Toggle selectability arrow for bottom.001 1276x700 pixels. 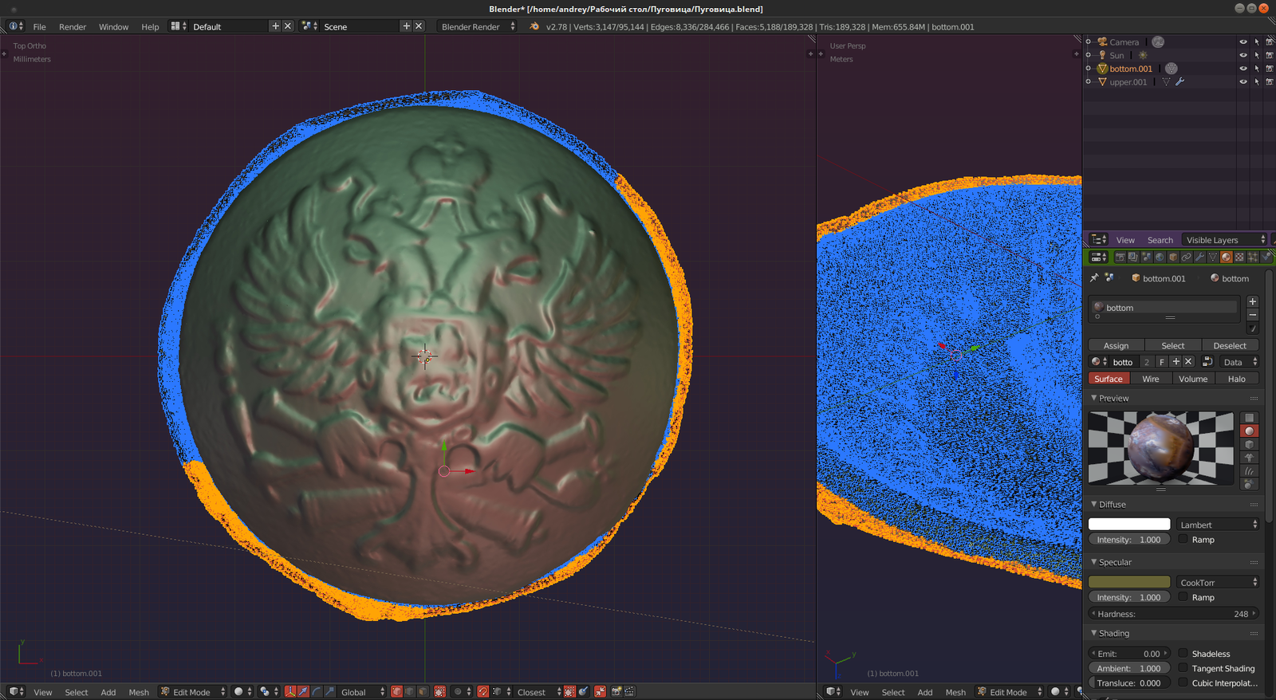click(1256, 69)
